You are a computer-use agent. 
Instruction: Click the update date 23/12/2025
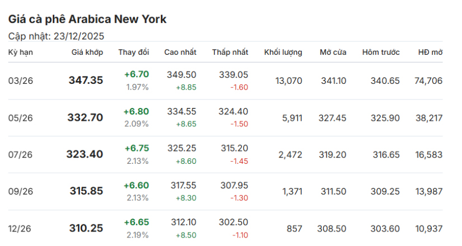79,36
